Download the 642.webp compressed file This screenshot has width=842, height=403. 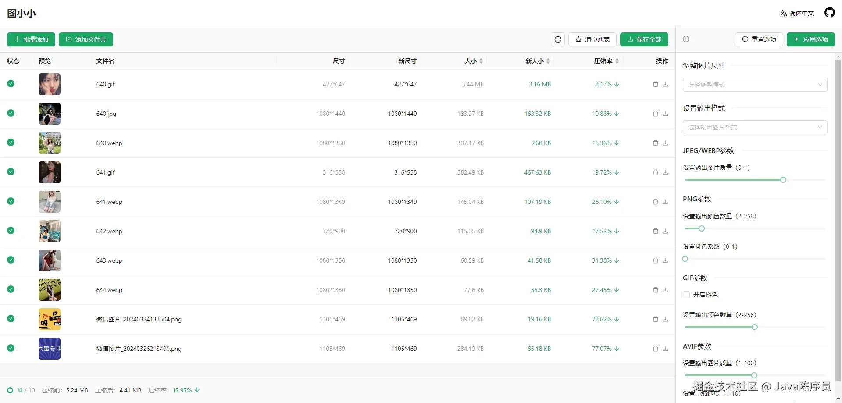click(x=665, y=231)
